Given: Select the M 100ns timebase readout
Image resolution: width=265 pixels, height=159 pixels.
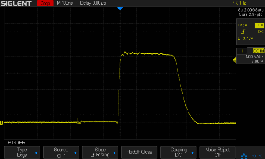Looking at the screenshot, I should click(x=65, y=3).
